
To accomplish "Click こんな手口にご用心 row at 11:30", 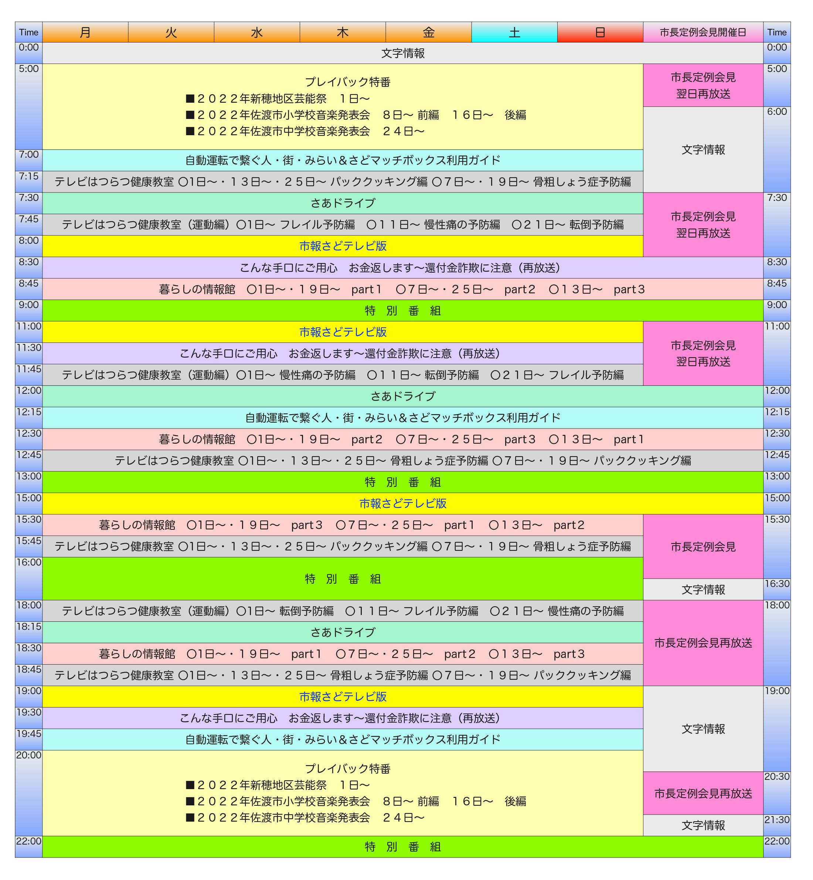I will click(x=343, y=353).
